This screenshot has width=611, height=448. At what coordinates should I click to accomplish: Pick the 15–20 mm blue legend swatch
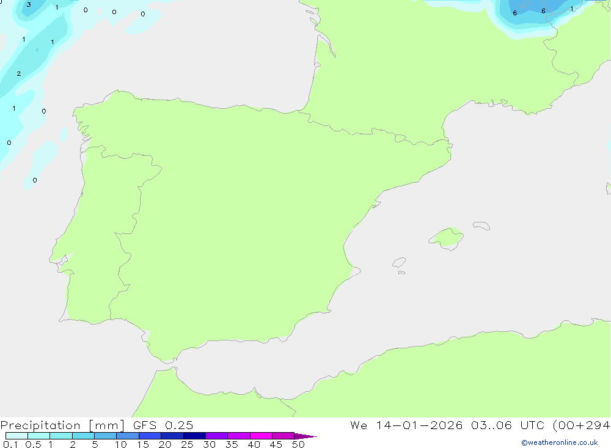(x=150, y=436)
